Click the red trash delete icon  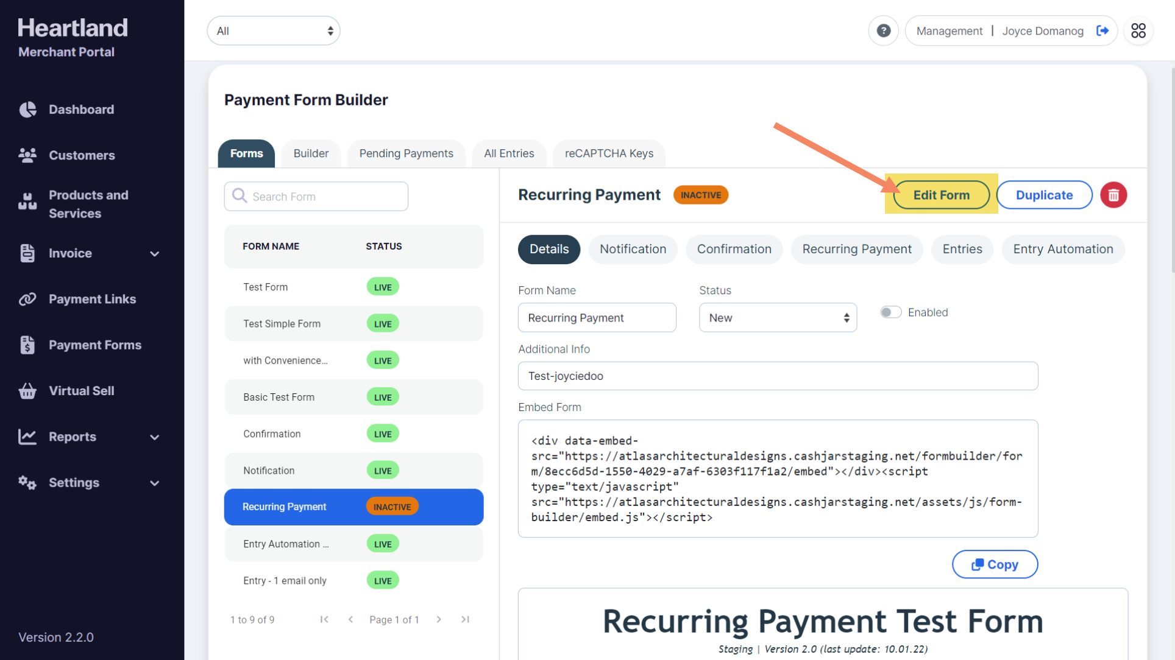point(1113,195)
